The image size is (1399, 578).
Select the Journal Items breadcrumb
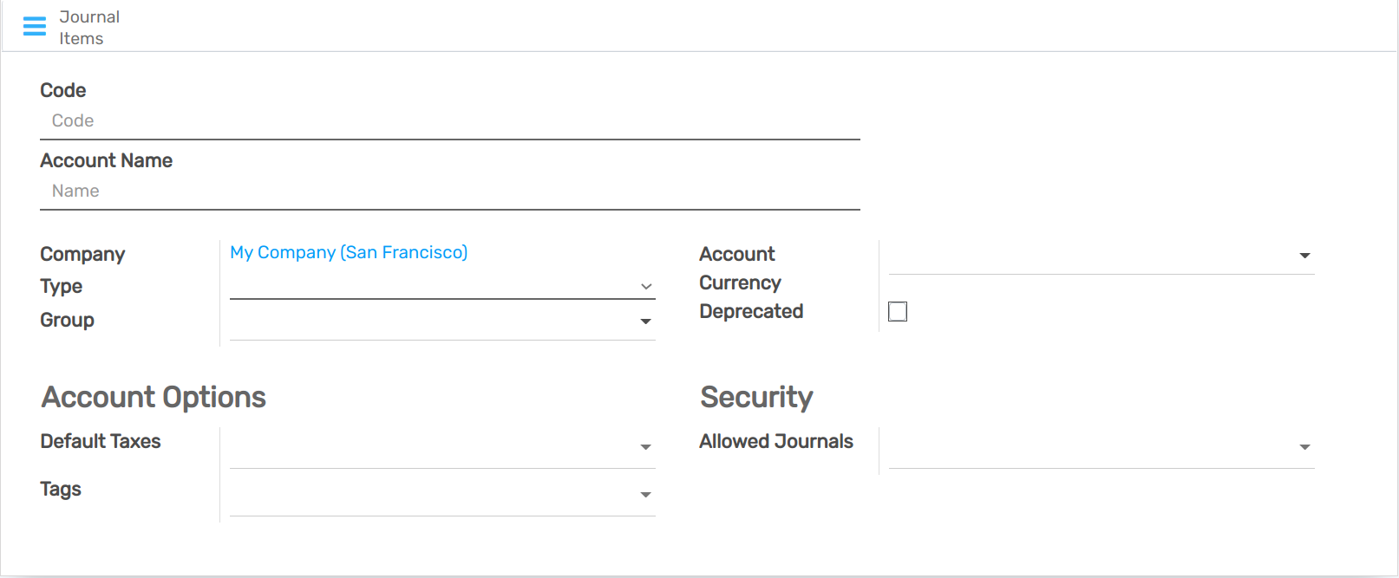(x=88, y=27)
